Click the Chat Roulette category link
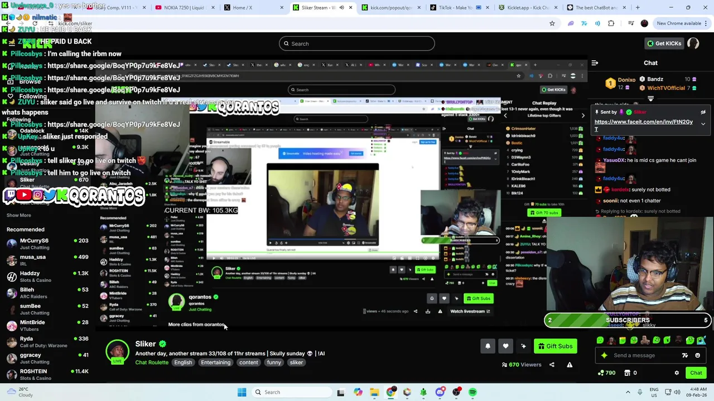The width and height of the screenshot is (714, 401). pos(152,363)
